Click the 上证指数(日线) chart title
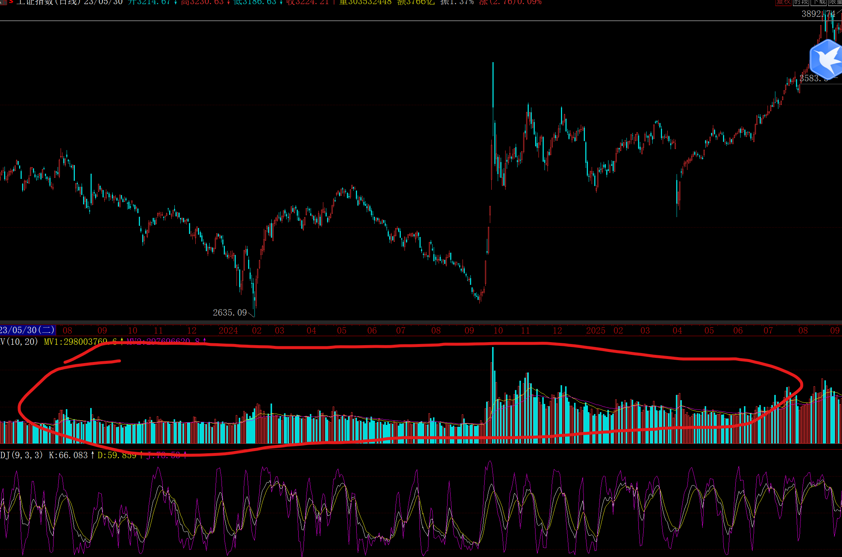842x557 pixels. pyautogui.click(x=49, y=2)
